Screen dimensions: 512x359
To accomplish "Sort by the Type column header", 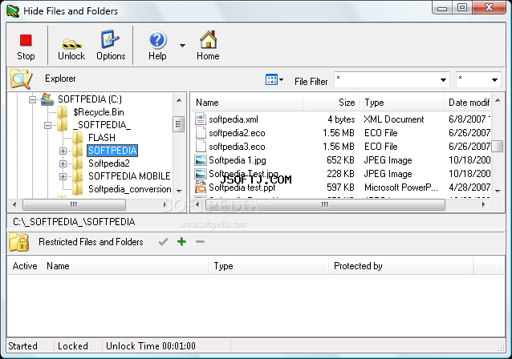I will [401, 103].
